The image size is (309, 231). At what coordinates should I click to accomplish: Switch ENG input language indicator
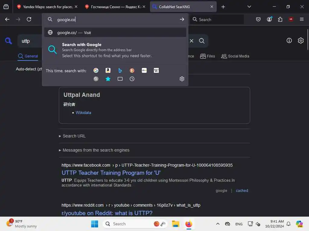click(x=239, y=224)
